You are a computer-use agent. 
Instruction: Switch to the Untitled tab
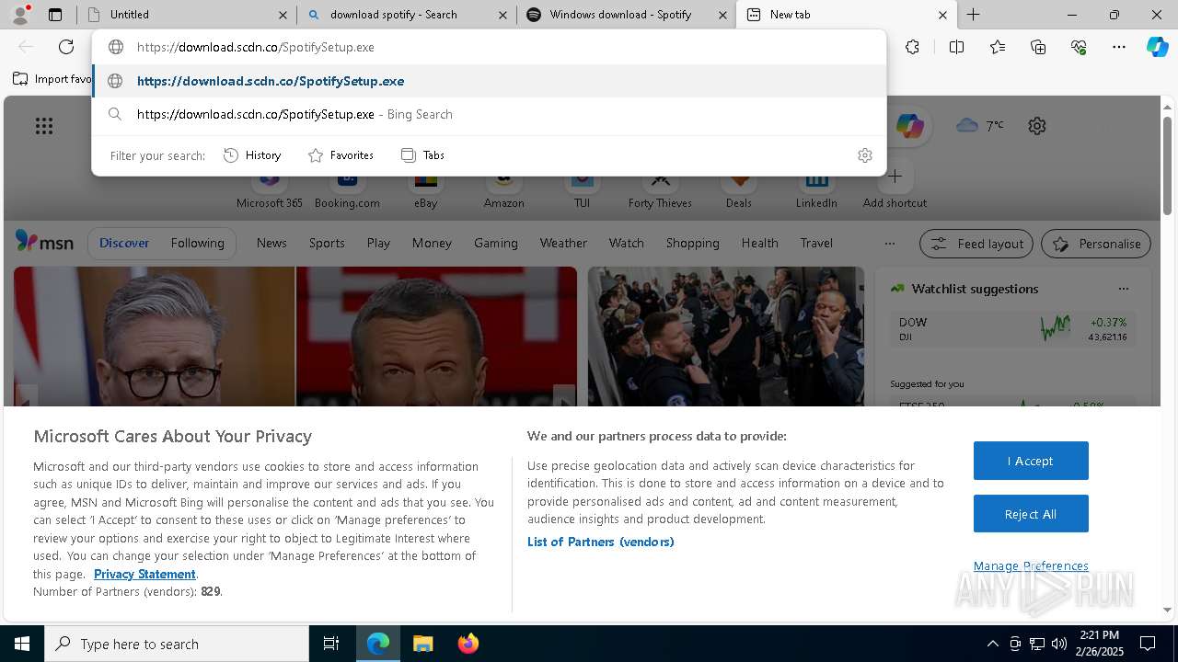tap(186, 15)
